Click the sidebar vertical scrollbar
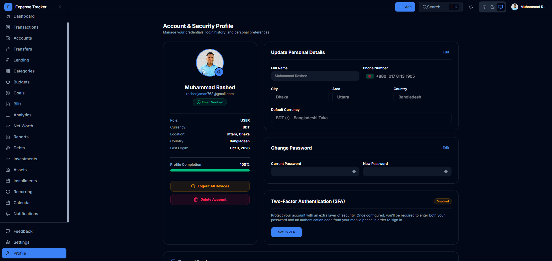 (x=68, y=122)
